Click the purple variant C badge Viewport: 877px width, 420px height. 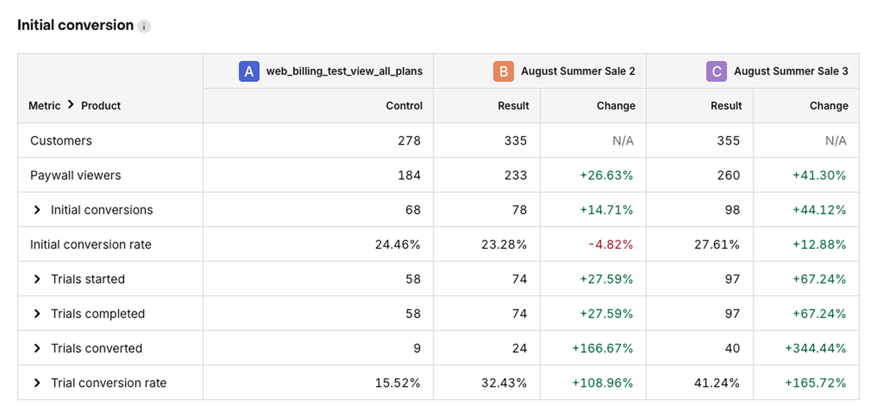pyautogui.click(x=716, y=71)
